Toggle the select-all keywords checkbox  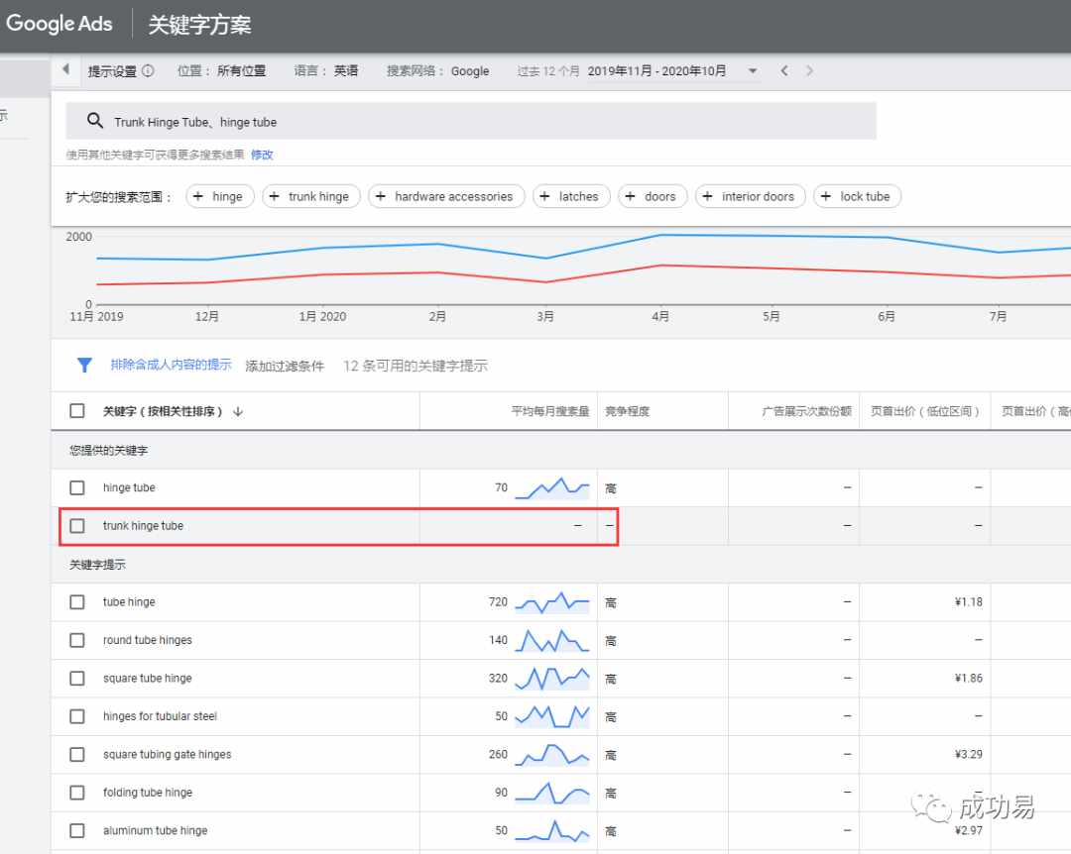tap(77, 411)
